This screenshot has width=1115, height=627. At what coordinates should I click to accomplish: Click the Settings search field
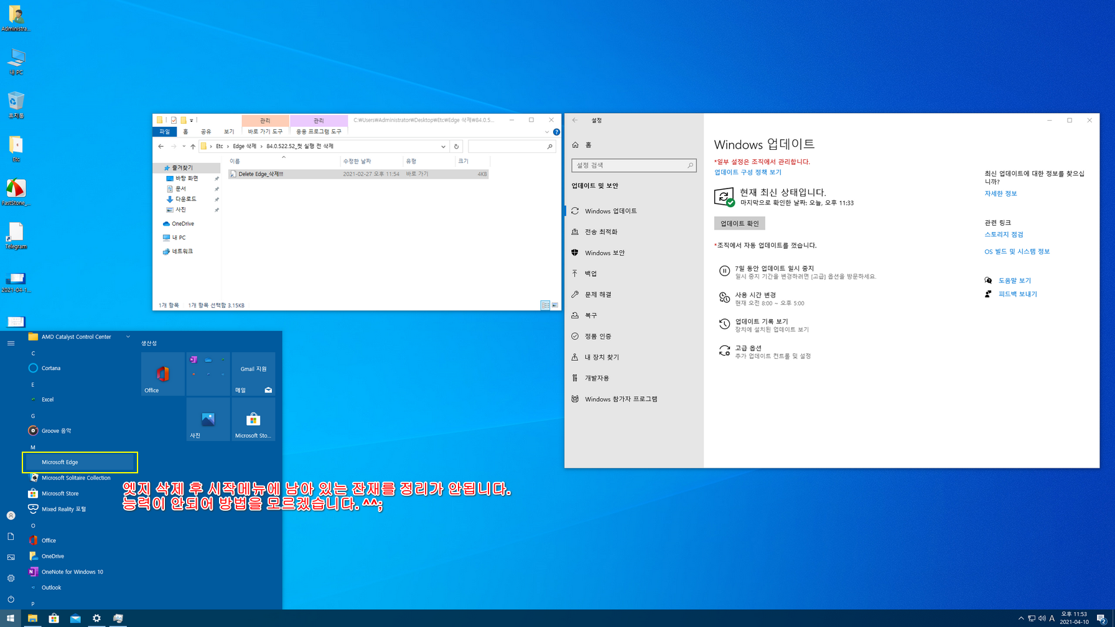(x=633, y=165)
